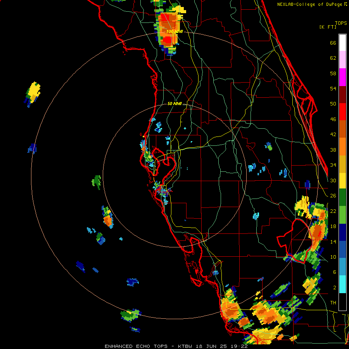Click the 'TOPS' heading above the legend
The height and width of the screenshot is (349, 349).
[x=341, y=23]
